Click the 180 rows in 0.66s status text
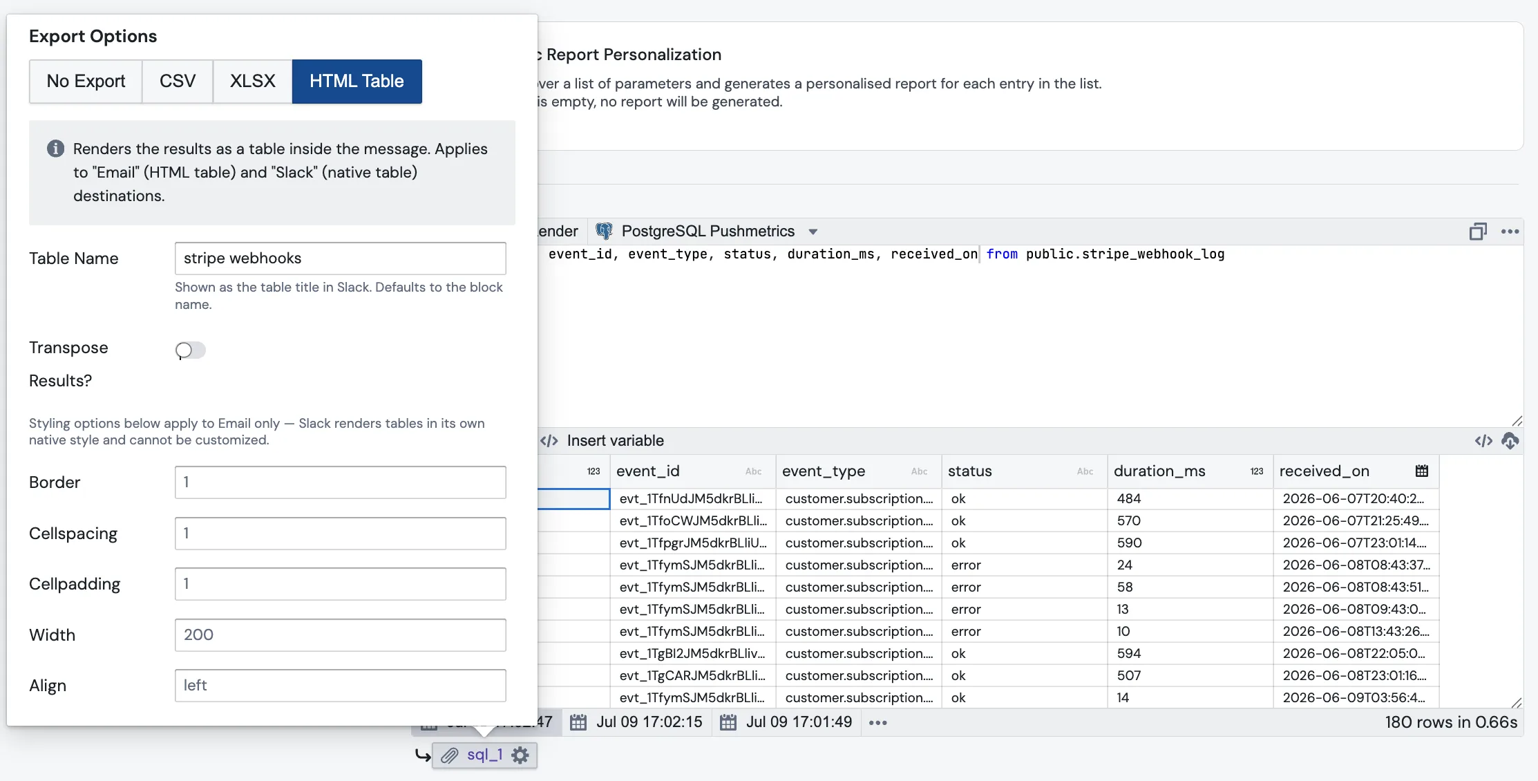This screenshot has height=781, width=1538. [1451, 722]
